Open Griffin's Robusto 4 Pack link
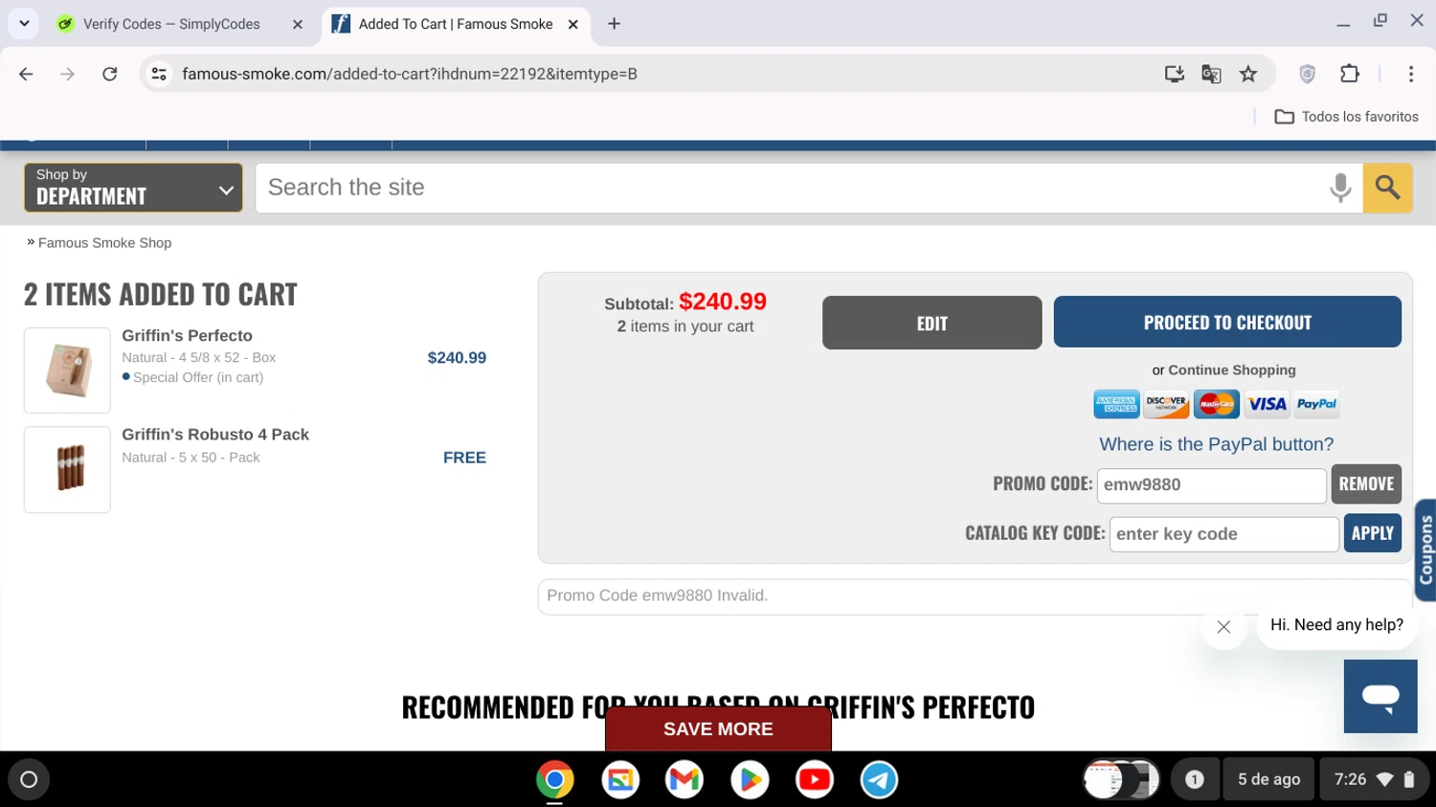 (215, 435)
